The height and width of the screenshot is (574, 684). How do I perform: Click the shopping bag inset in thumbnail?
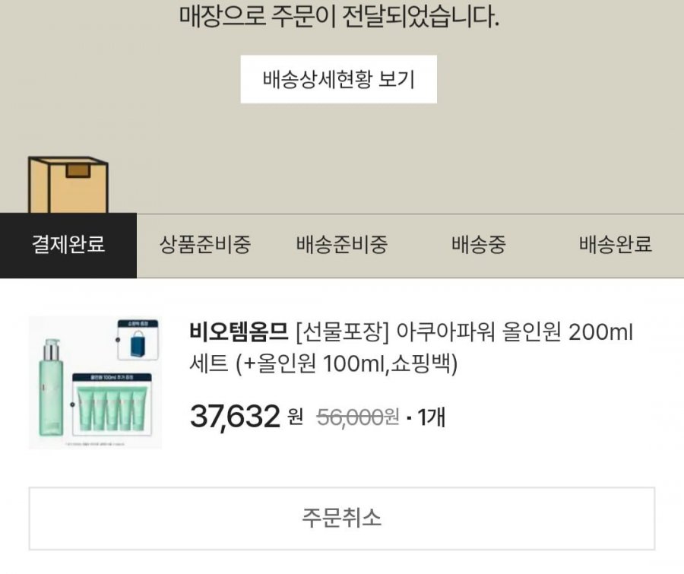point(138,340)
